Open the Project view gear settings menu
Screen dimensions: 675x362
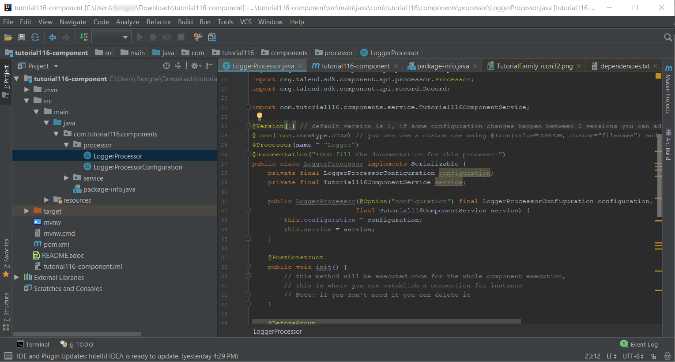click(196, 65)
